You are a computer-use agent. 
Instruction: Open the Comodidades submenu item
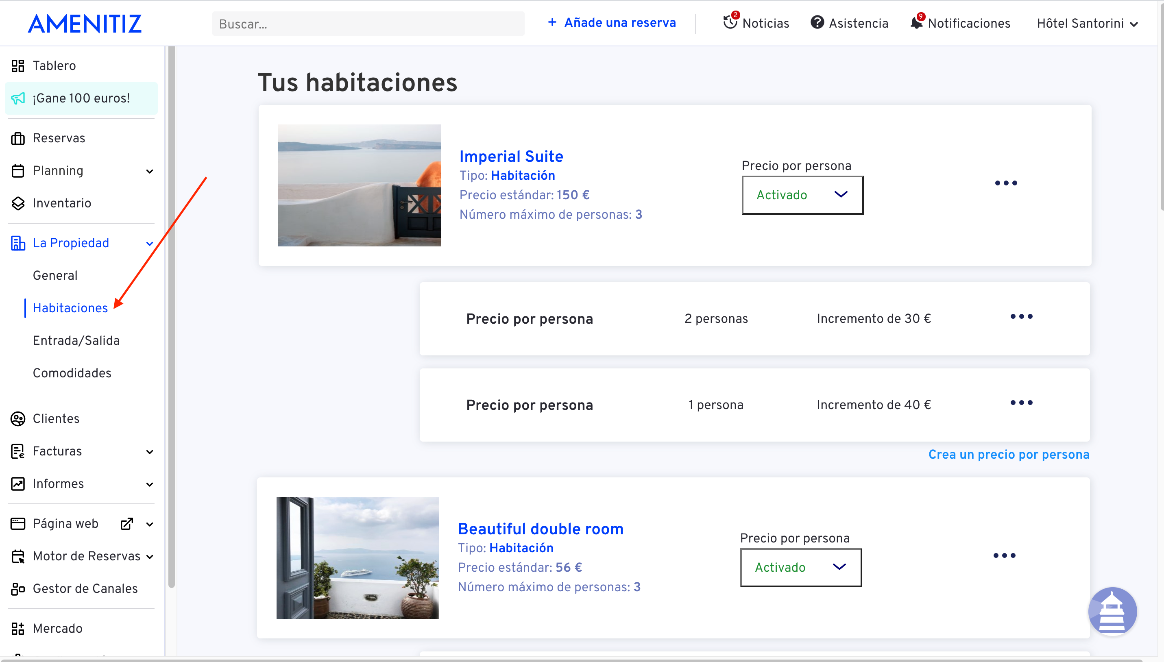72,373
